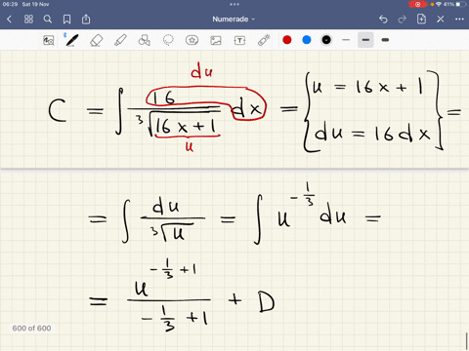The width and height of the screenshot is (469, 351).
Task: Select the Shapes tool
Action: (144, 40)
